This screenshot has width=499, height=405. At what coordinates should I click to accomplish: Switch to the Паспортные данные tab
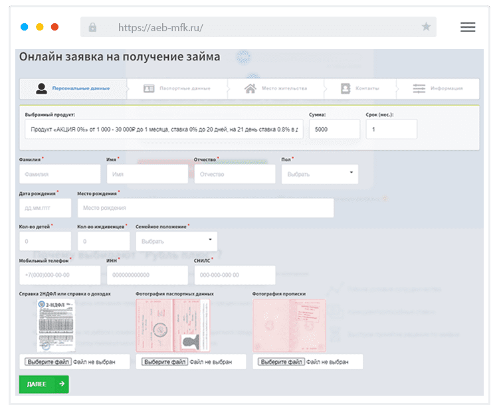[185, 88]
